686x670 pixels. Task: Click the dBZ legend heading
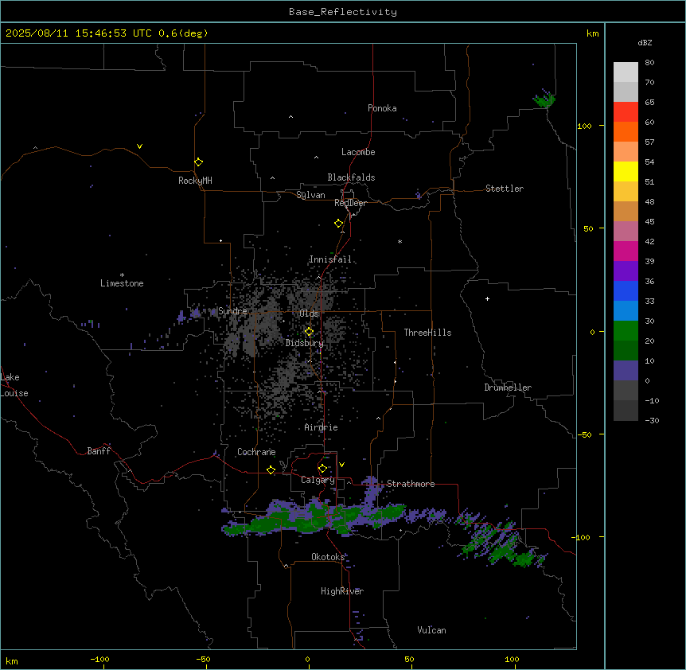pos(645,42)
